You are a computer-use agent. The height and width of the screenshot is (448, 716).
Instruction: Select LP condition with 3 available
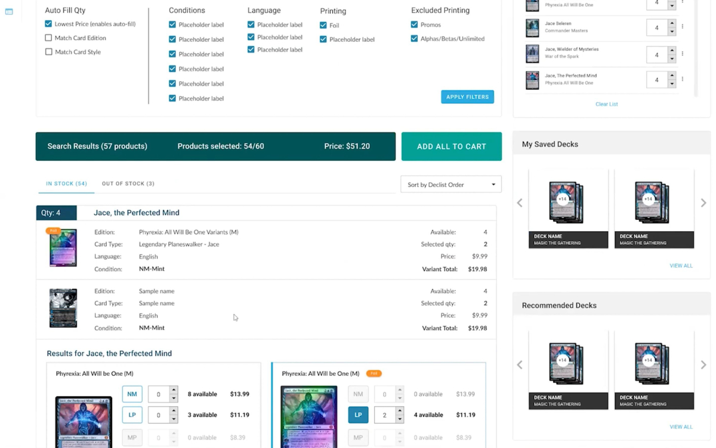click(x=132, y=415)
